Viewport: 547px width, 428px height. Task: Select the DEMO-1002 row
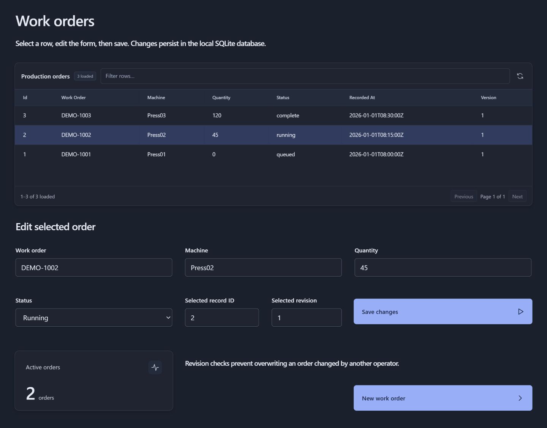pyautogui.click(x=273, y=135)
